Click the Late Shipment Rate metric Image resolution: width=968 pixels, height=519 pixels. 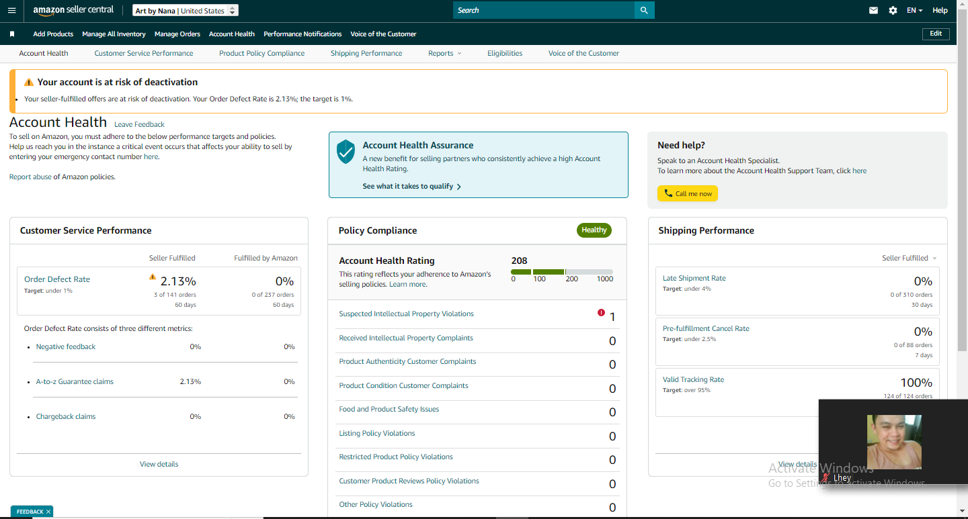tap(797, 291)
